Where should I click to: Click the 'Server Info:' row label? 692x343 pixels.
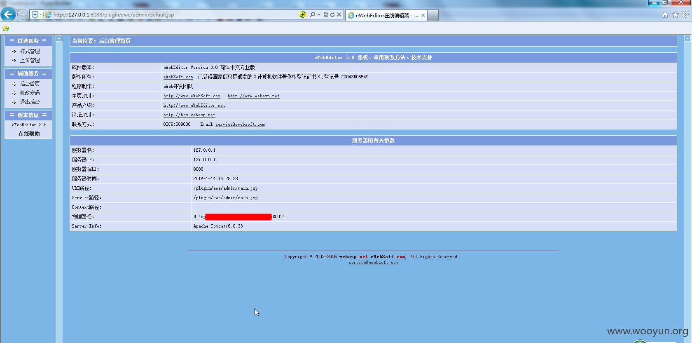tap(86, 226)
